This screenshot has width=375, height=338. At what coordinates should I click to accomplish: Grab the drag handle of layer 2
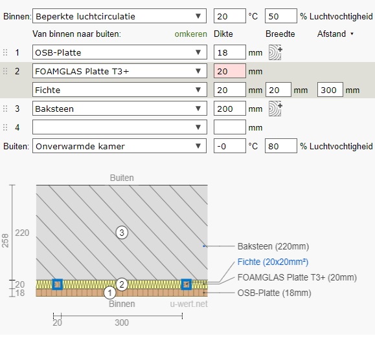pos(5,71)
